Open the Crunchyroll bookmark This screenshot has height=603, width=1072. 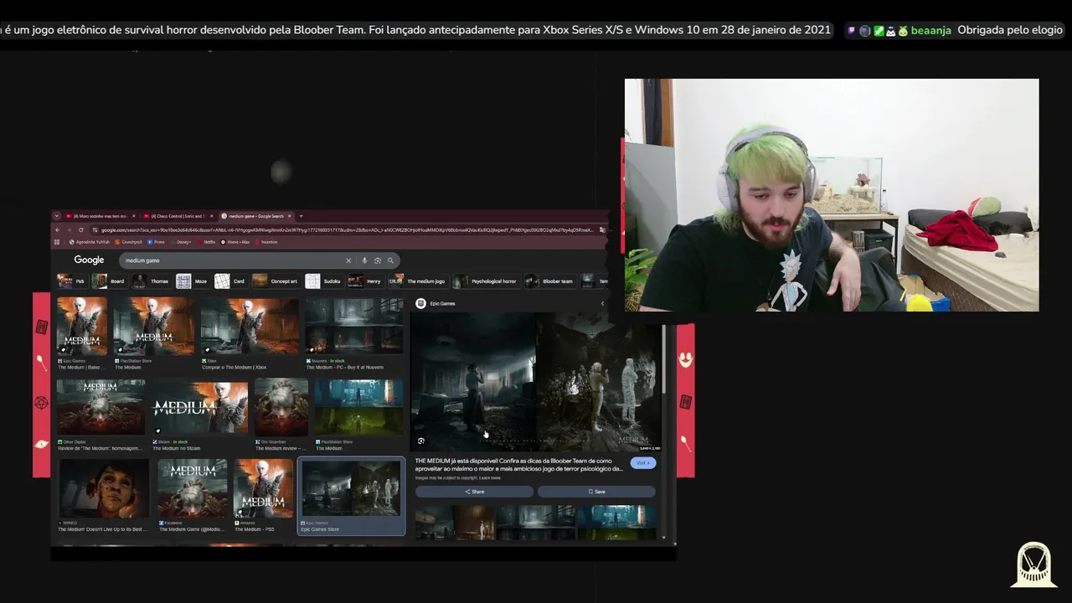(128, 242)
